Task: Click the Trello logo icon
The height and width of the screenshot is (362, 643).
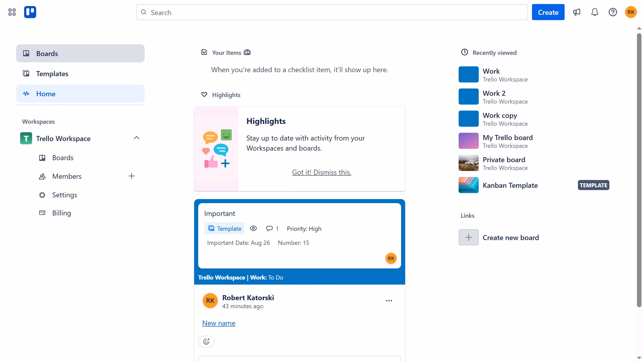Action: coord(30,12)
